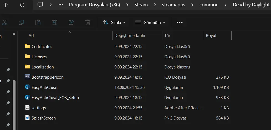Select the settings file name

coord(39,108)
